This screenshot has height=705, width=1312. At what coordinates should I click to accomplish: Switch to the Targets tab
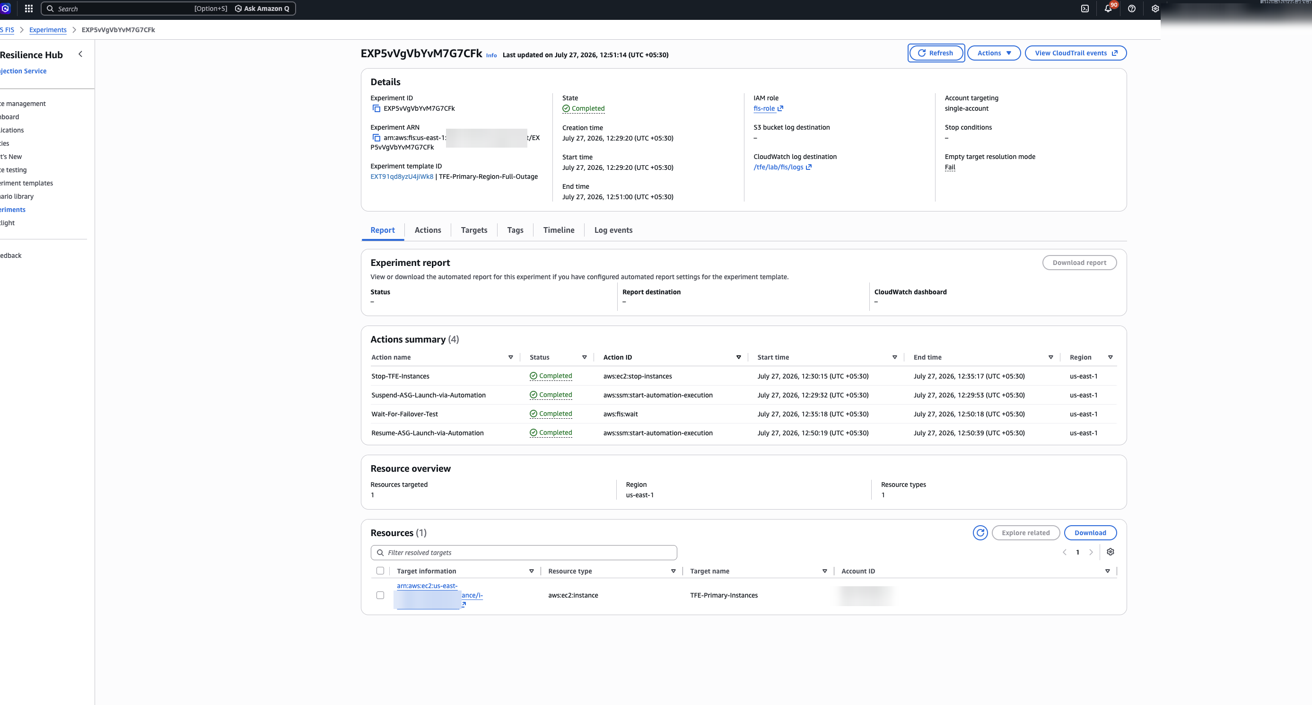473,230
